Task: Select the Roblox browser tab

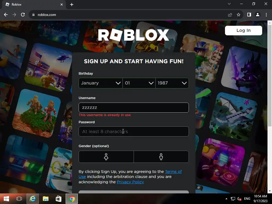Action: (34, 5)
